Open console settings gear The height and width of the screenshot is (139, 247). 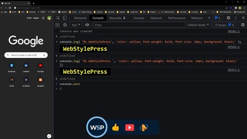(x=243, y=25)
